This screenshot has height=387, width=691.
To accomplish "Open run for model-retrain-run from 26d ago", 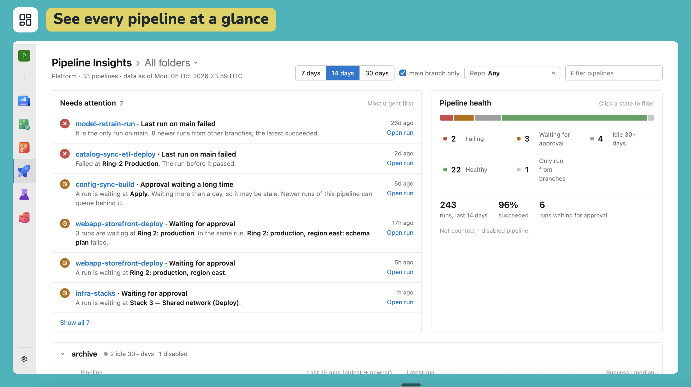I will coord(400,133).
